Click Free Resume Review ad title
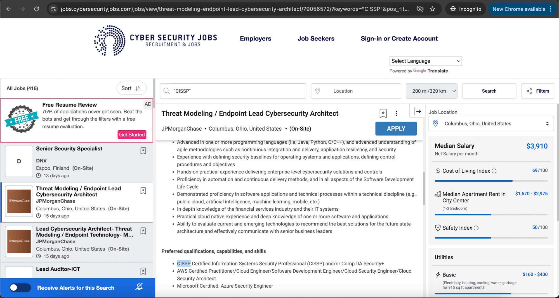The height and width of the screenshot is (298, 559). click(69, 105)
